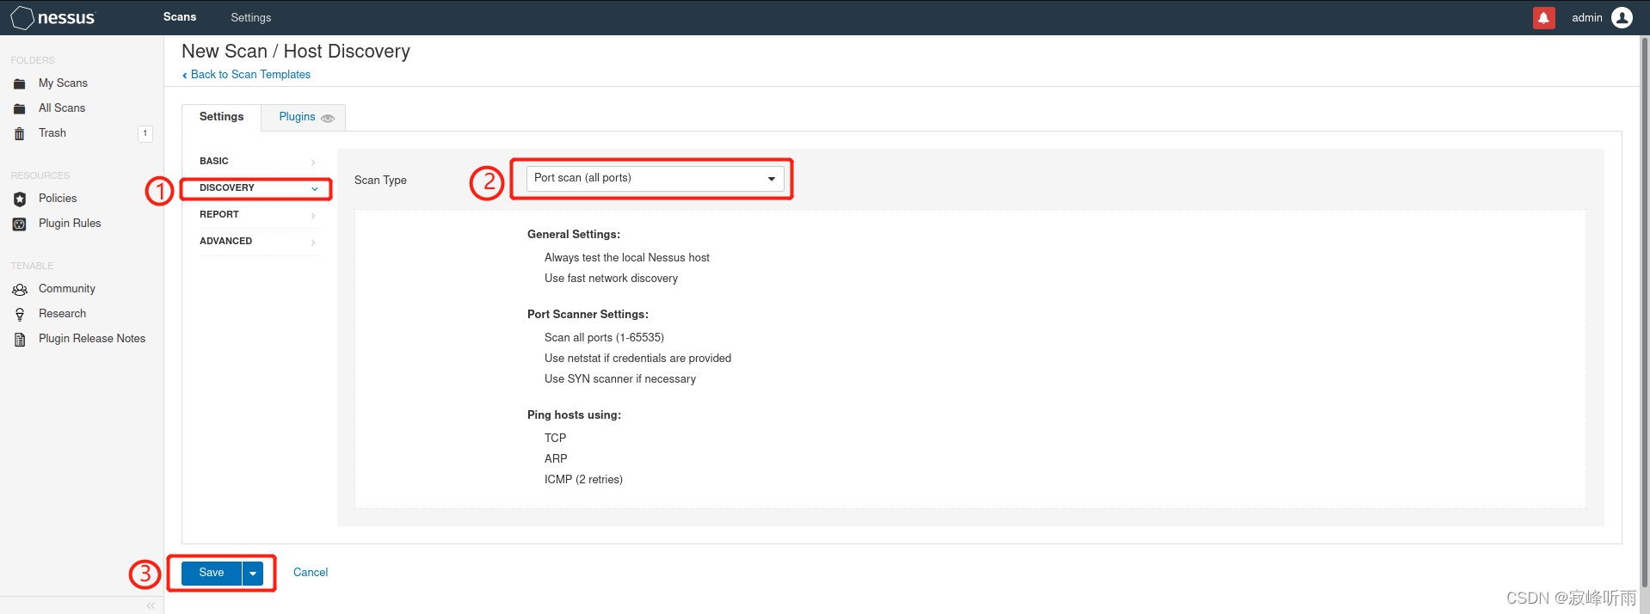Open the Scans top menu
The image size is (1650, 614).
coord(180,17)
